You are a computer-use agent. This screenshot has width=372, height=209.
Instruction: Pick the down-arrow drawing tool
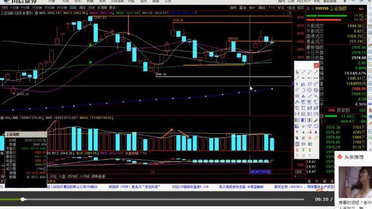coord(303,126)
